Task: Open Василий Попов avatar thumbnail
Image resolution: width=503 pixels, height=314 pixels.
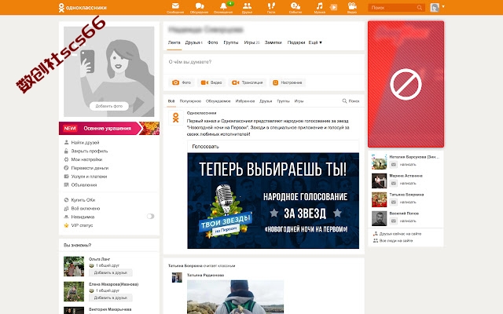Action: (379, 218)
